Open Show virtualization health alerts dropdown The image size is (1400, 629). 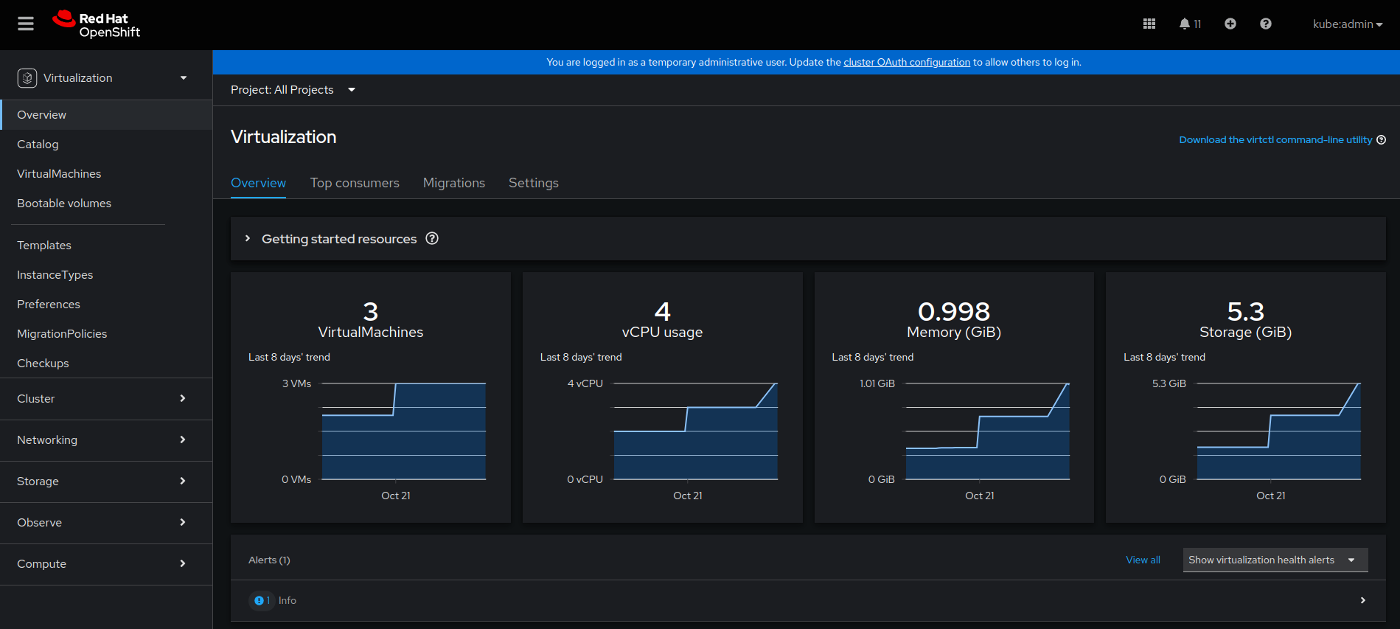pyautogui.click(x=1275, y=560)
